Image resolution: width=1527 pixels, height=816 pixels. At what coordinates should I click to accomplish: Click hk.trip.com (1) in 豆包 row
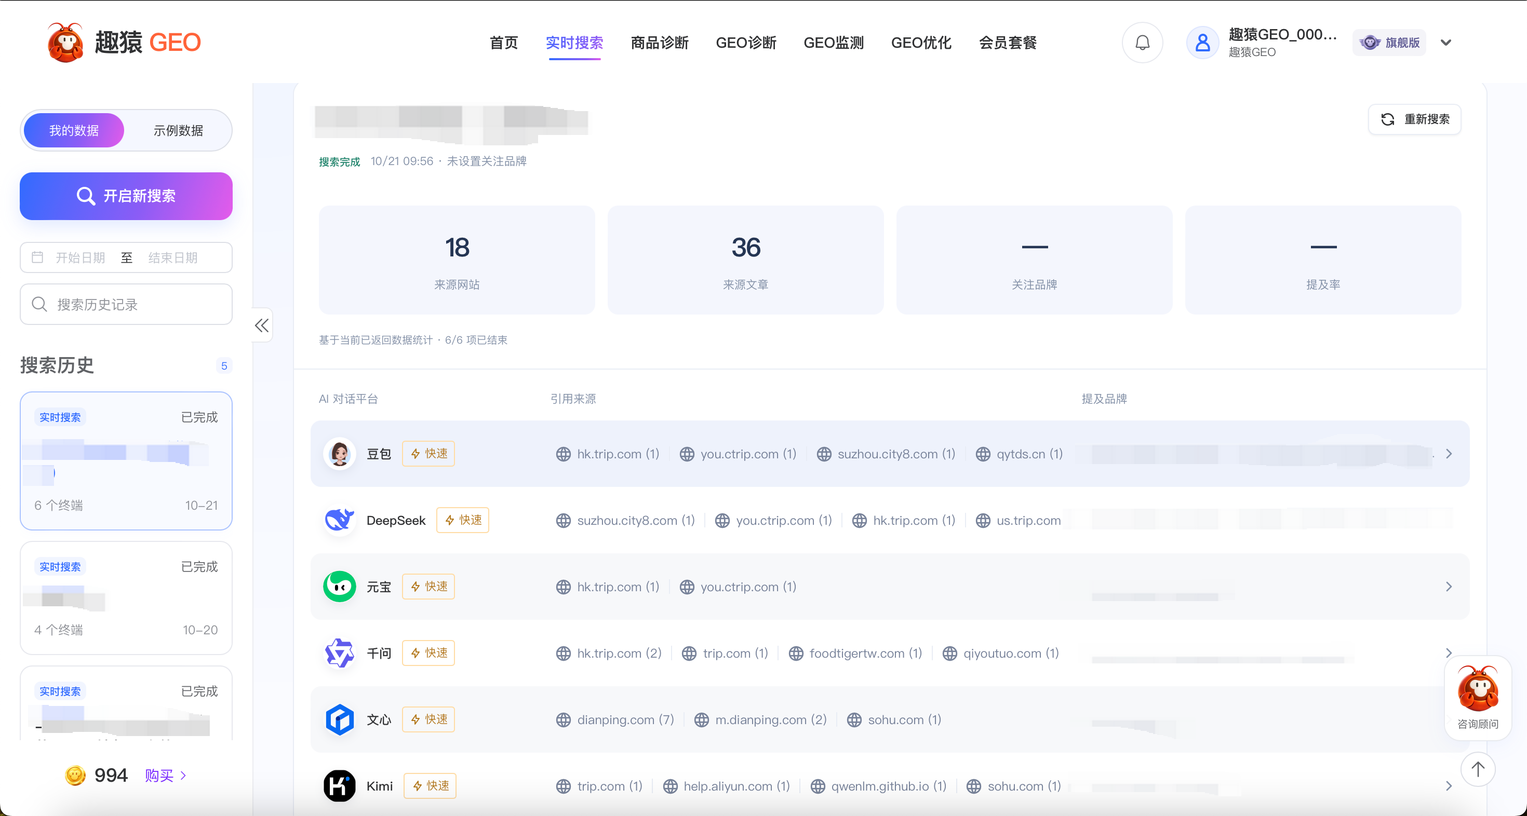608,454
